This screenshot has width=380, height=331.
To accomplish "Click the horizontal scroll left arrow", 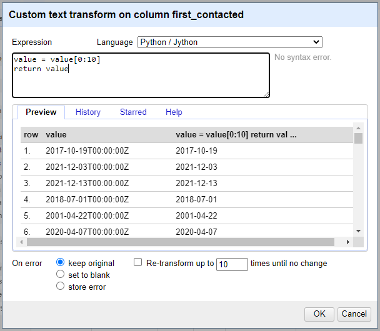I will (21, 242).
